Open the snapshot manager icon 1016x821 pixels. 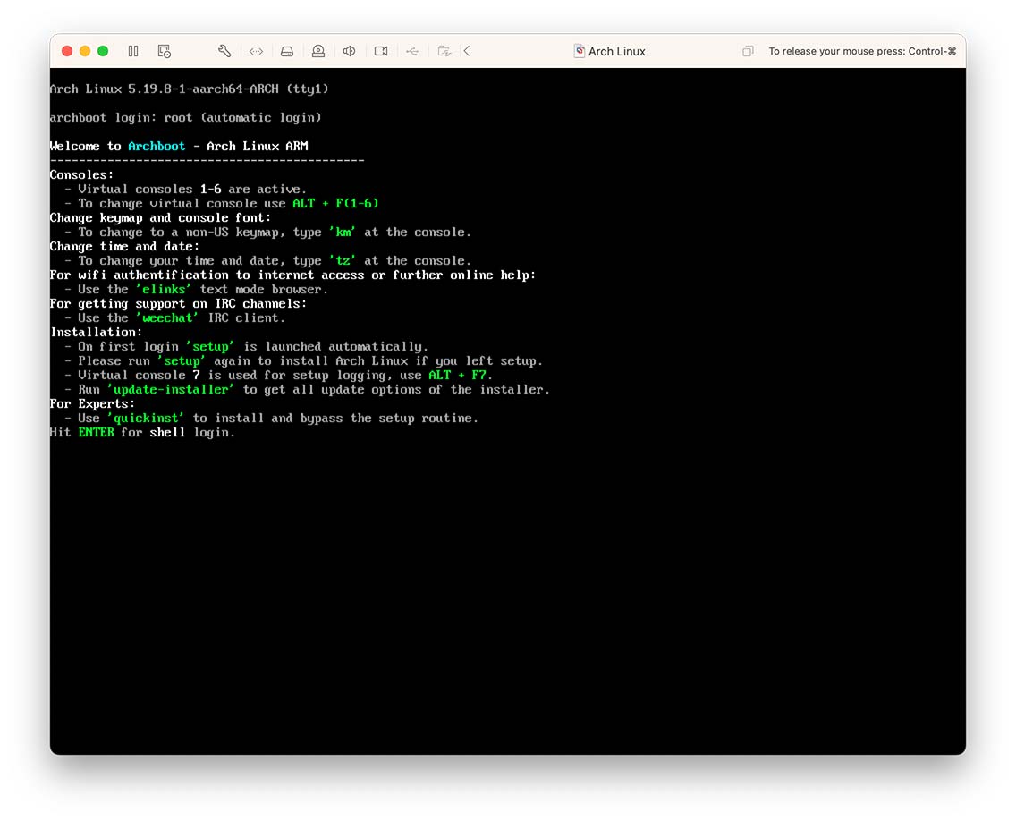tap(164, 51)
